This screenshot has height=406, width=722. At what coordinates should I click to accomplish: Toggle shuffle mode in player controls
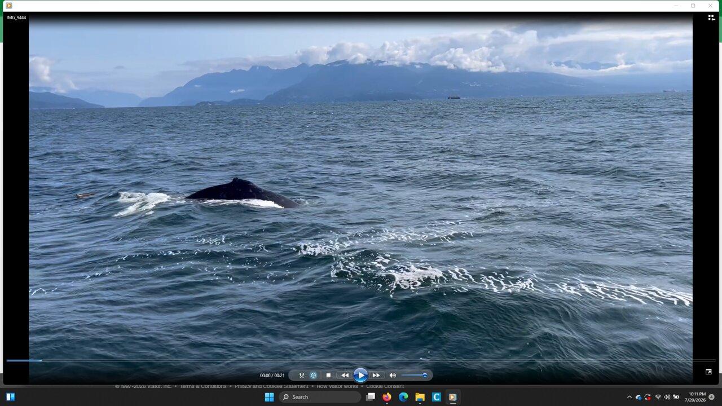coord(301,376)
